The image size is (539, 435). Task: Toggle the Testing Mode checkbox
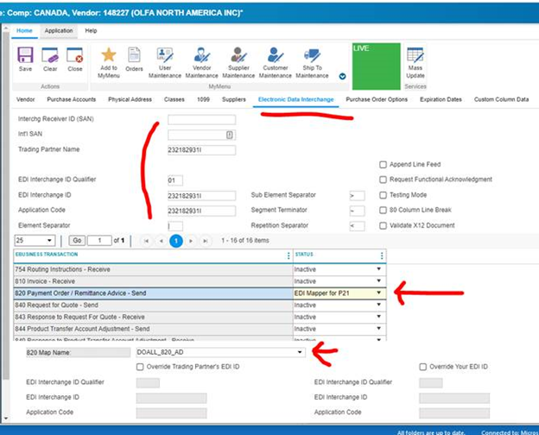(x=384, y=195)
